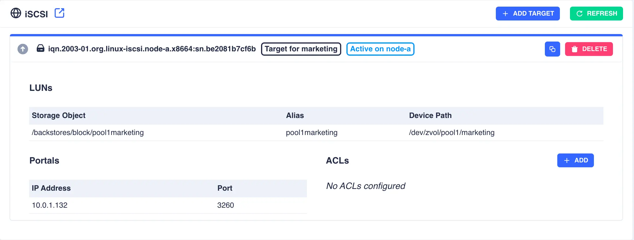
Task: Select the target IQN name text
Action: (152, 49)
